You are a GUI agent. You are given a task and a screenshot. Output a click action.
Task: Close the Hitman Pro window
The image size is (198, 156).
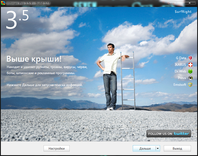[x=190, y=3]
